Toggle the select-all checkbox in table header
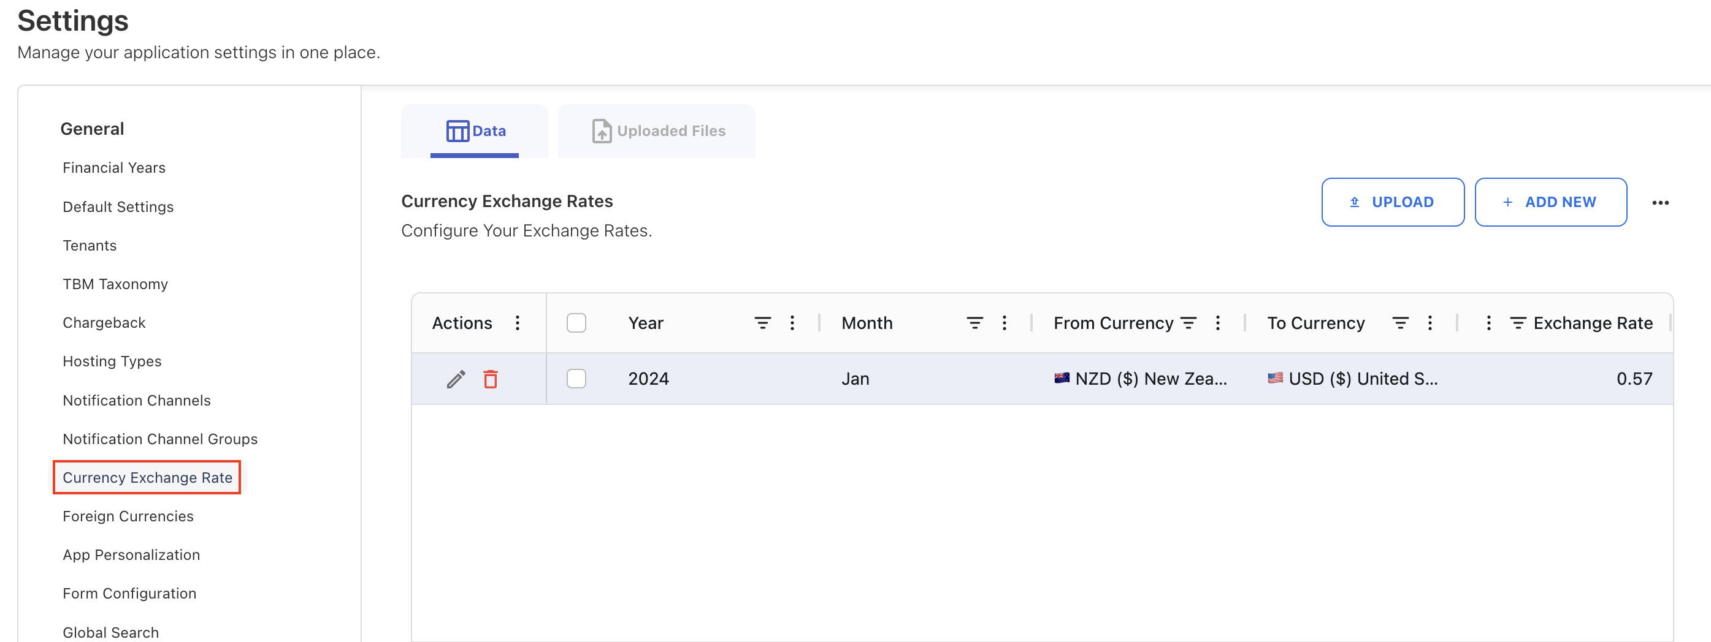 click(x=576, y=323)
